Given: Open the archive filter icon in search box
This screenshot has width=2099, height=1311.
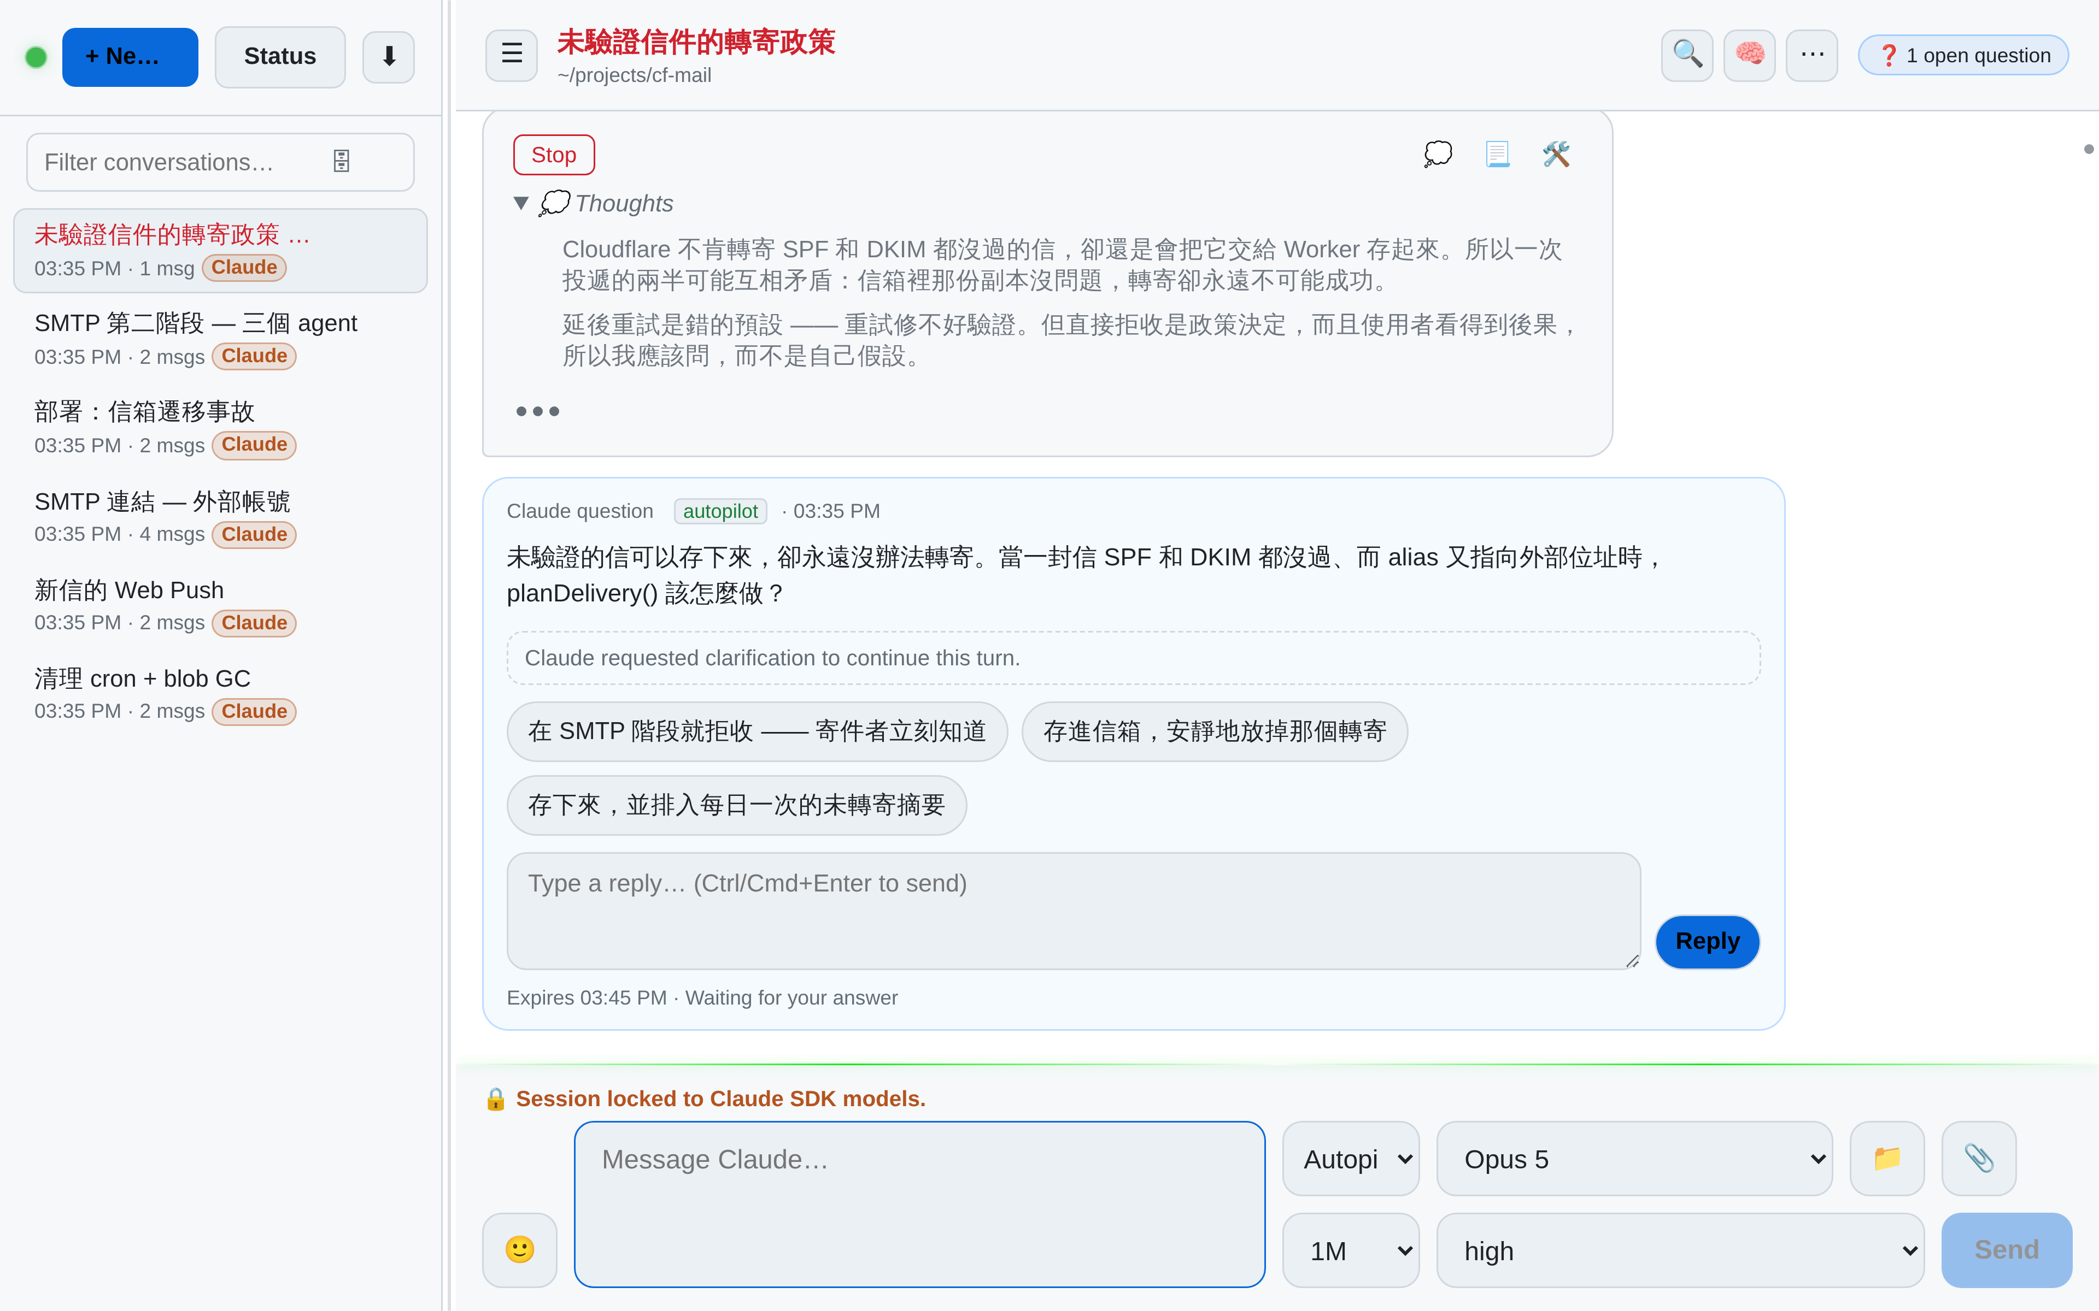Looking at the screenshot, I should click(x=342, y=161).
